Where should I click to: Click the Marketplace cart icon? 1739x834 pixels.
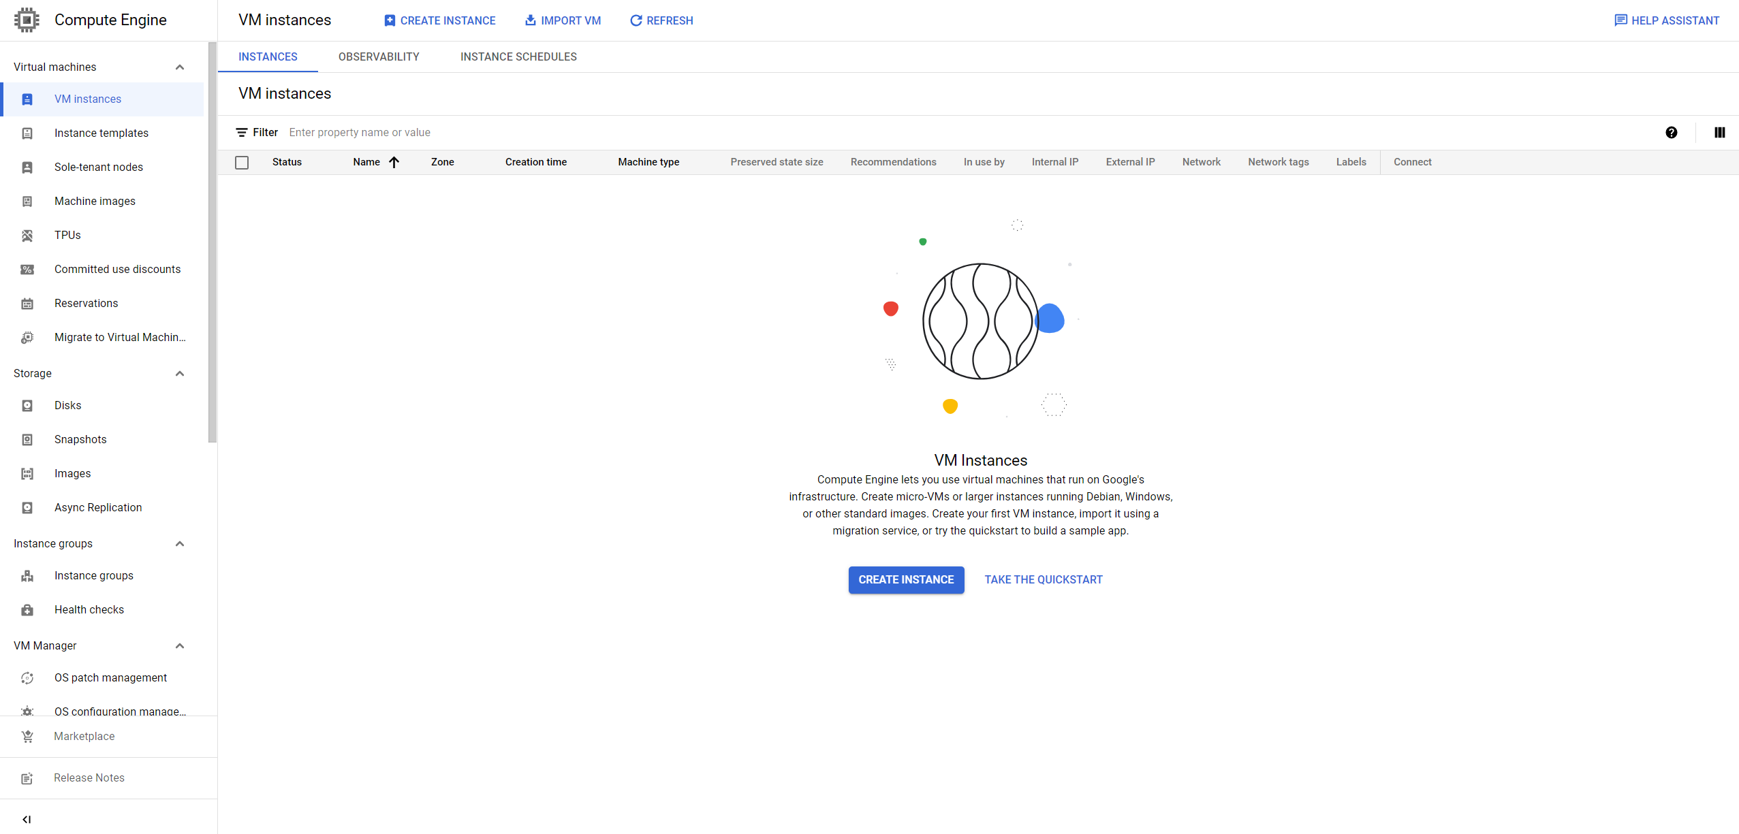(x=27, y=737)
